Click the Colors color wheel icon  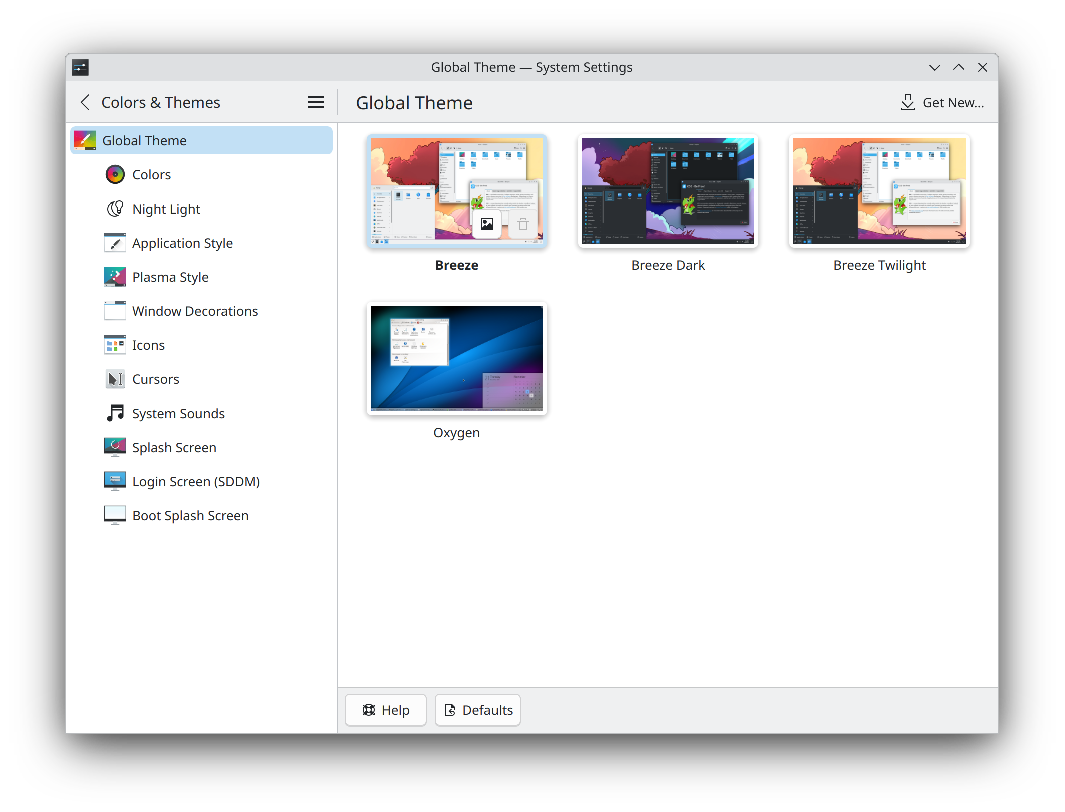(115, 174)
